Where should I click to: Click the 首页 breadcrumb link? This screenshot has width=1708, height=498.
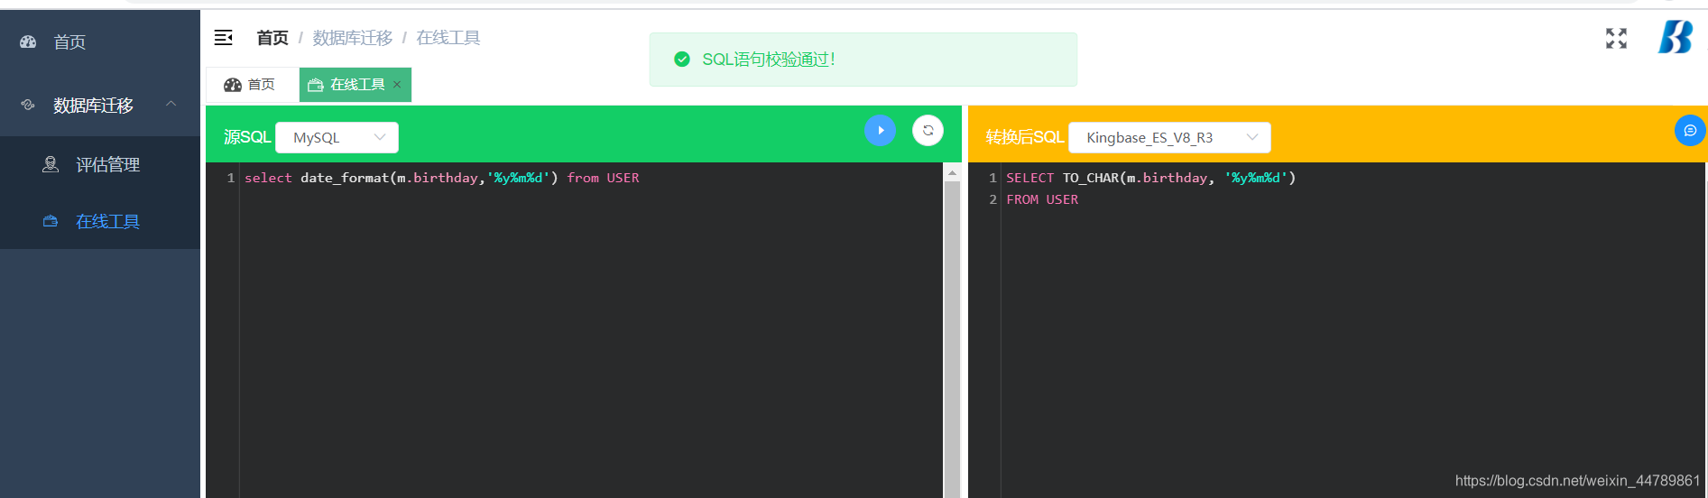pos(272,38)
